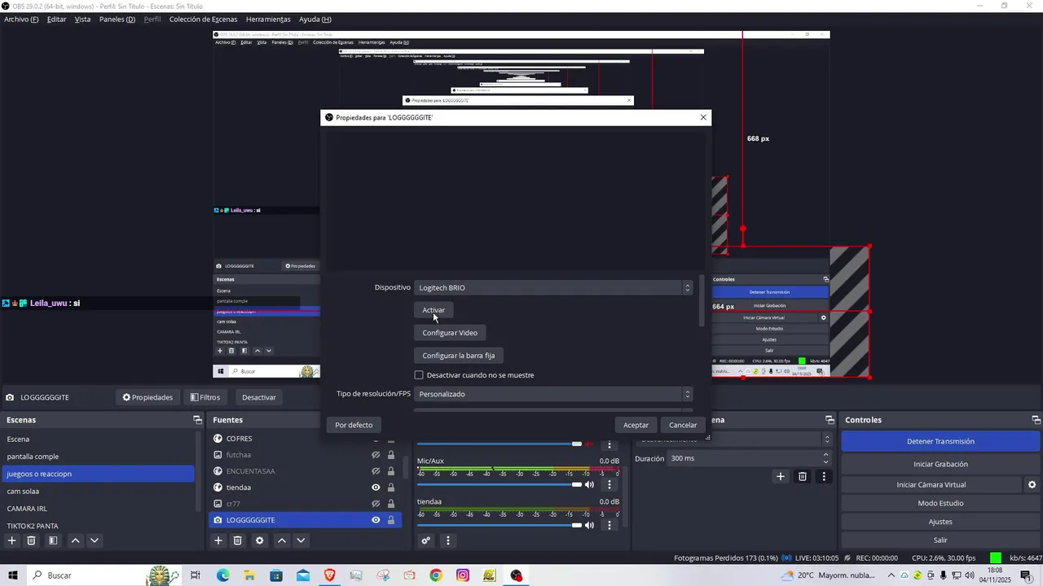Move selected scene up
This screenshot has width=1043, height=586.
coord(75,540)
